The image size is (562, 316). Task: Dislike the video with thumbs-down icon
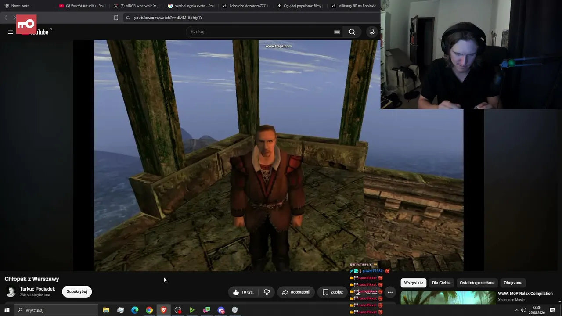click(x=267, y=292)
